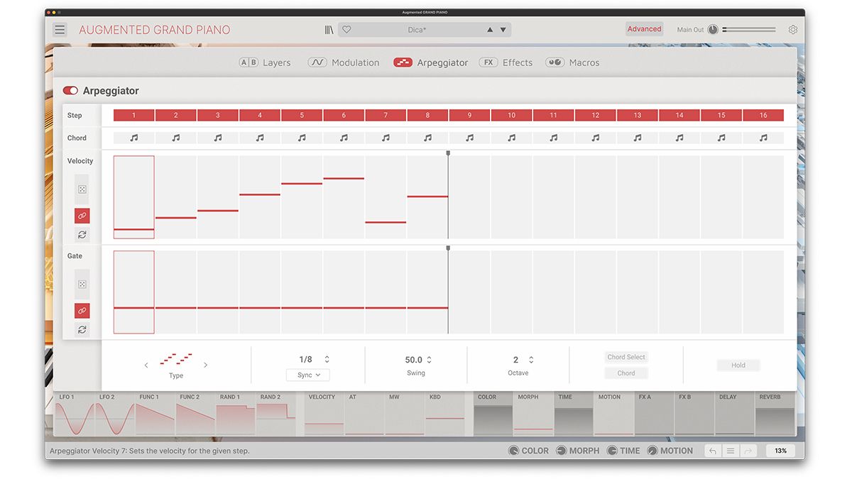852x479 pixels.
Task: Click the Hold button
Action: coord(738,365)
